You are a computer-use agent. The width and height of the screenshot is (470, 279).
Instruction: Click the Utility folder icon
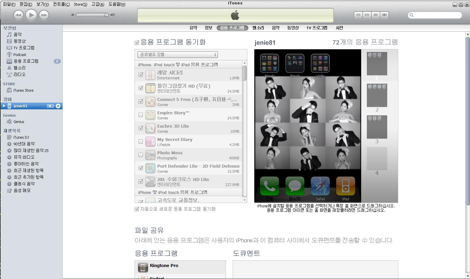tap(320, 63)
